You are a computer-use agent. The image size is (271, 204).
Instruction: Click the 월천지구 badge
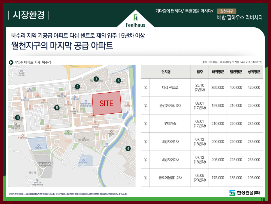[x=226, y=11]
